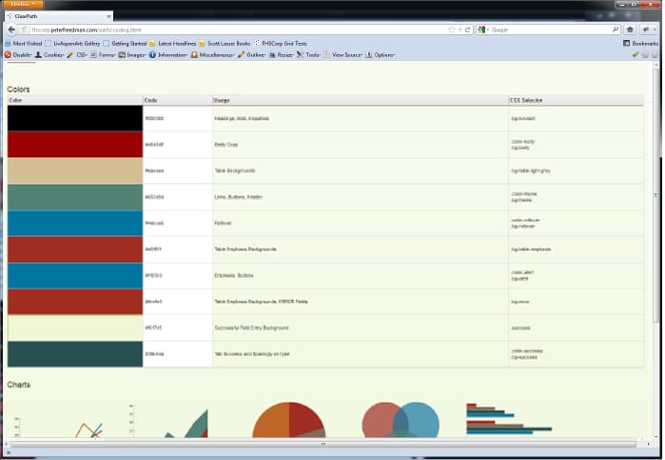Open the Bookmarks menu at toolbar right
This screenshot has width=665, height=460.
click(640, 43)
